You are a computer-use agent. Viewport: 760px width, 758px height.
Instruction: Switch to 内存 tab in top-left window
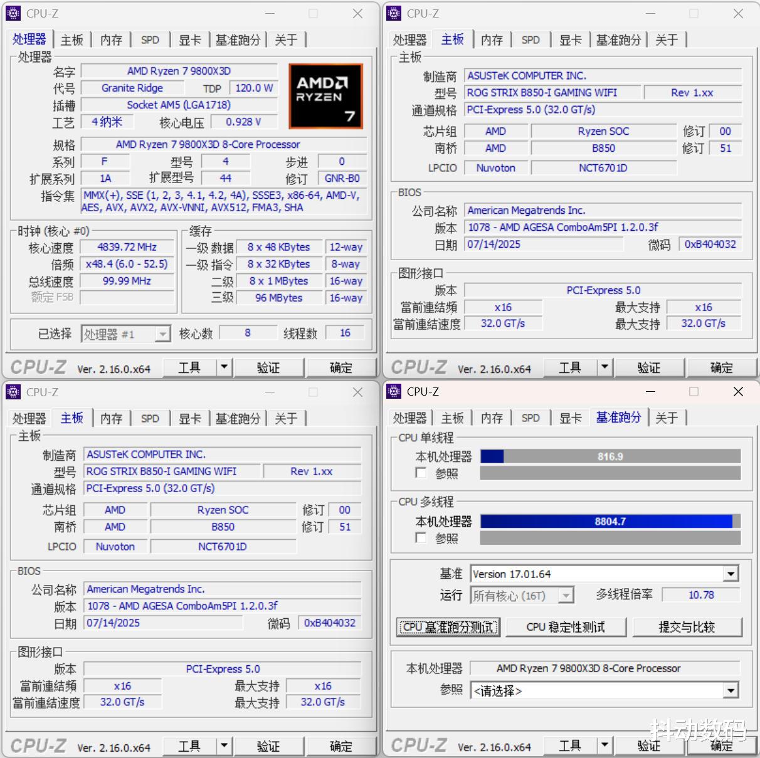click(112, 39)
